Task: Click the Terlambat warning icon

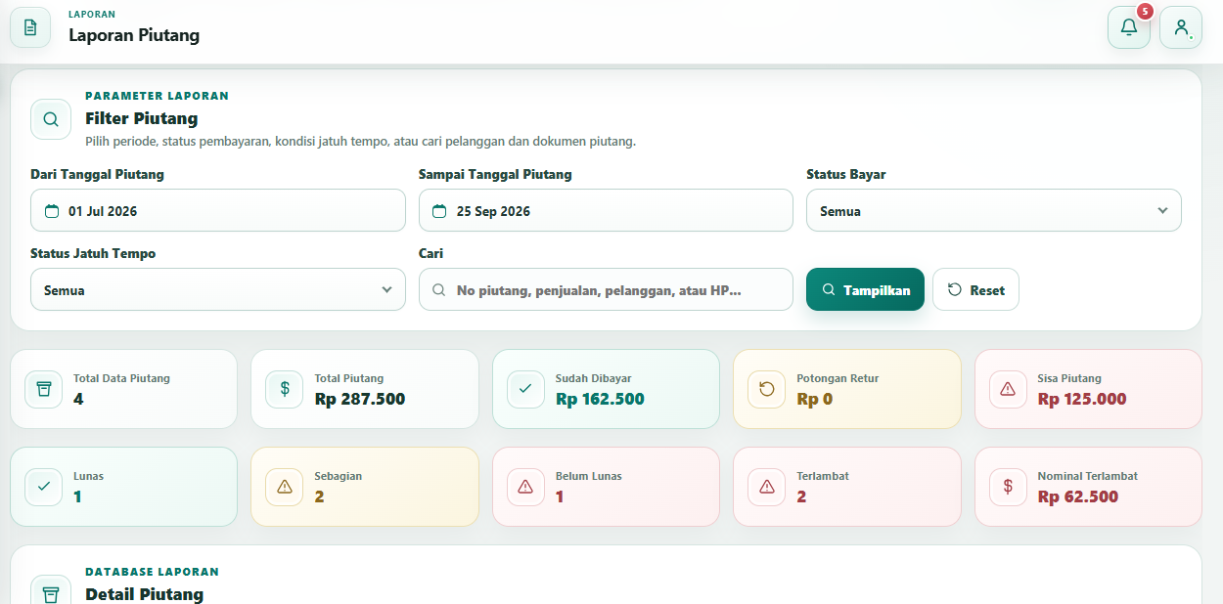Action: click(x=766, y=487)
